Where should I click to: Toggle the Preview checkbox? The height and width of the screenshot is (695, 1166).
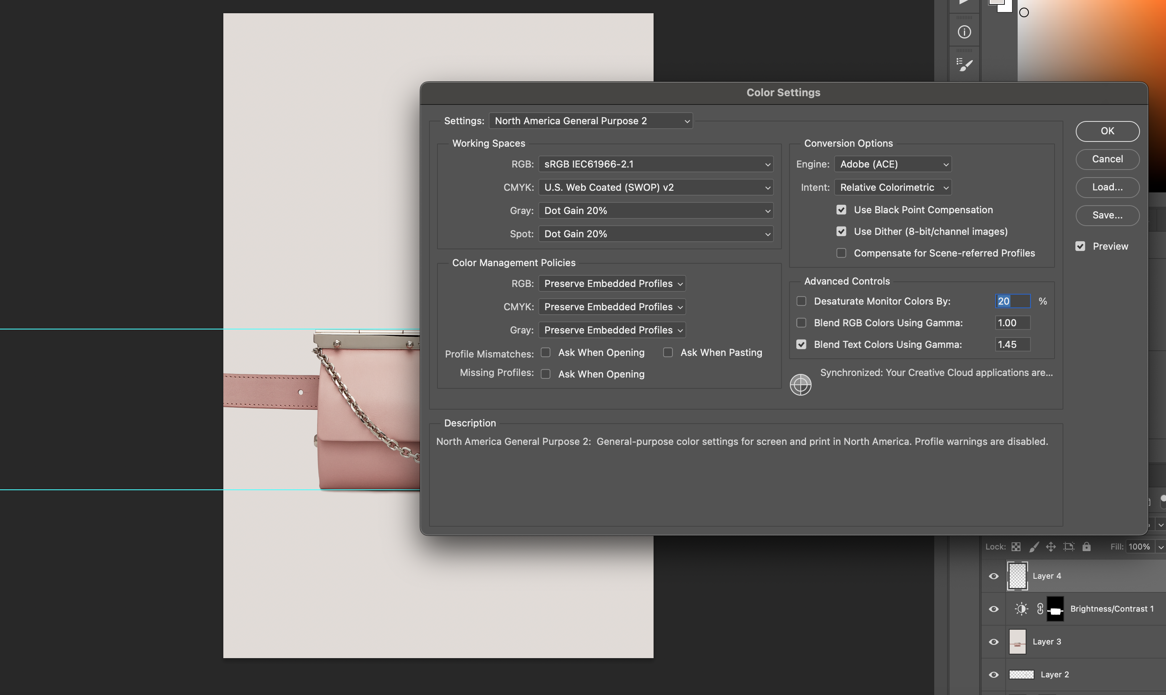coord(1080,246)
